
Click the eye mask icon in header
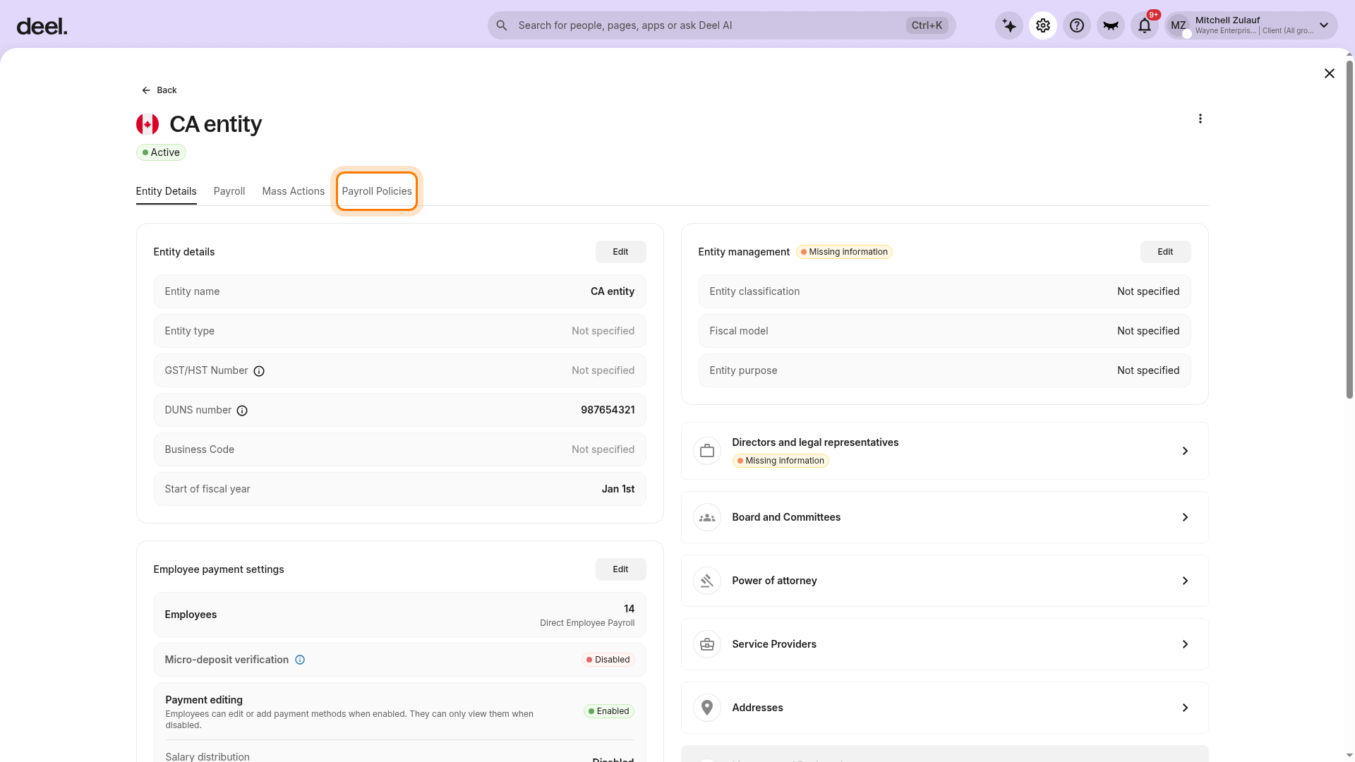coord(1111,25)
